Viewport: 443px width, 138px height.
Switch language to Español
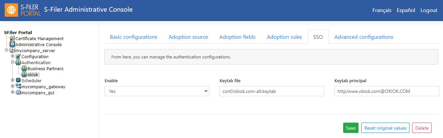(406, 10)
